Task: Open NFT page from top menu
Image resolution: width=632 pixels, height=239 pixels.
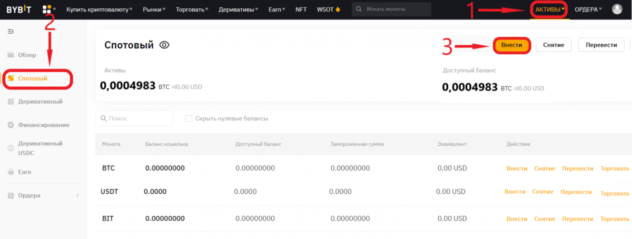Action: pyautogui.click(x=301, y=9)
